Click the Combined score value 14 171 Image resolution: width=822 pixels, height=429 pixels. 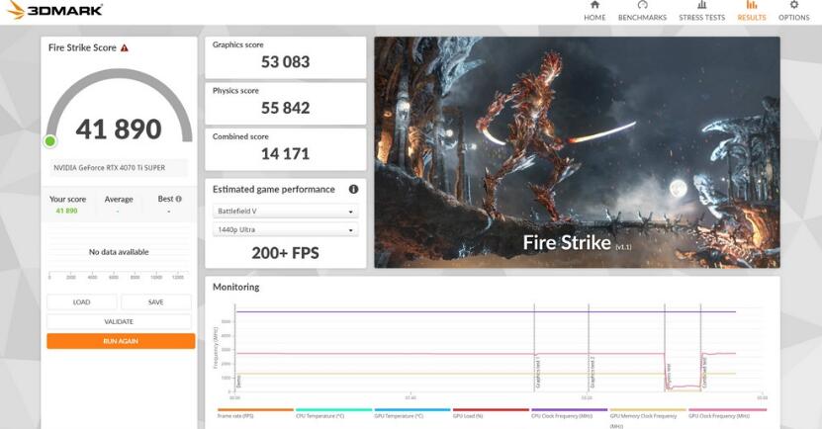coord(285,154)
